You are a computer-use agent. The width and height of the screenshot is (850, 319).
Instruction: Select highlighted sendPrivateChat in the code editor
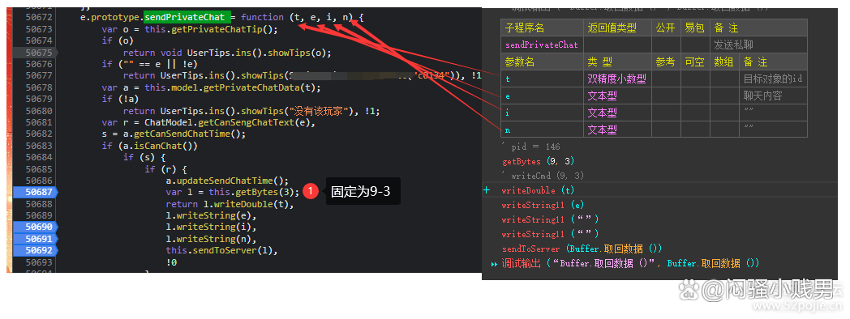pyautogui.click(x=187, y=17)
